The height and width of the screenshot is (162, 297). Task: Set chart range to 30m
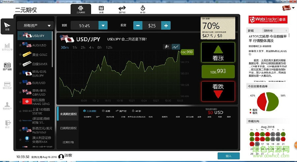[65, 48]
